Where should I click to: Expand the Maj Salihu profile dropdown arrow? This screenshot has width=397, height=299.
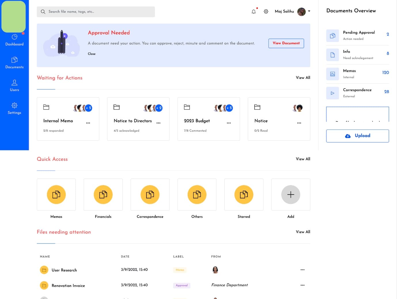309,11
